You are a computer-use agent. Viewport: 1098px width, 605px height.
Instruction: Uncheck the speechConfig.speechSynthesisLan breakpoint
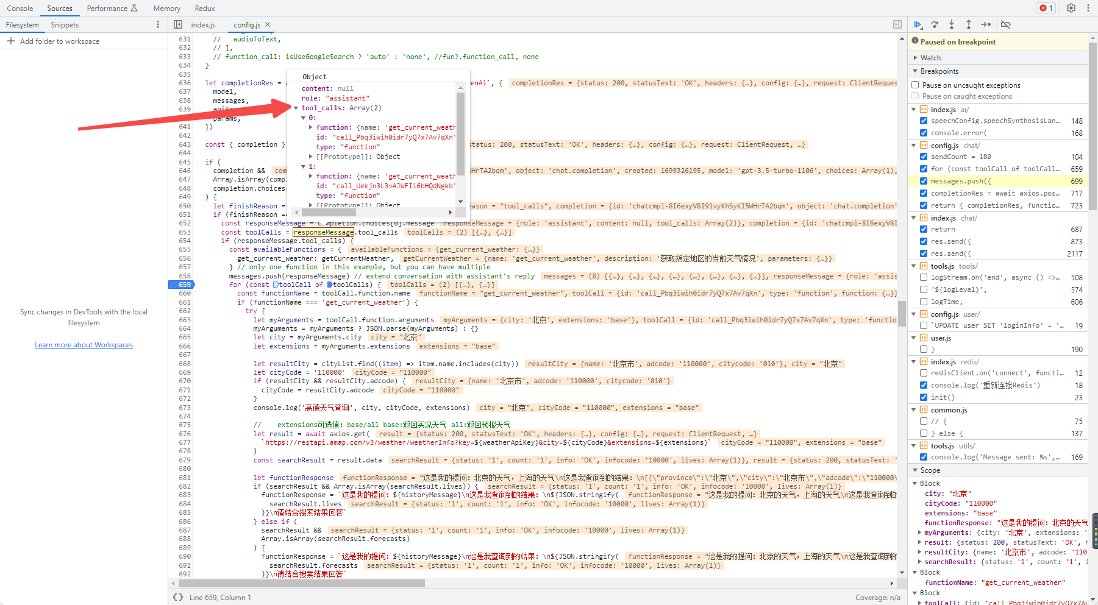tap(924, 121)
